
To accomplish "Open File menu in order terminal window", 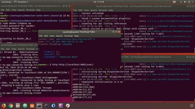I will pyautogui.click(x=75, y=10).
